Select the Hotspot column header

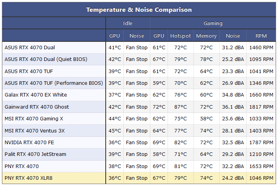(x=181, y=36)
